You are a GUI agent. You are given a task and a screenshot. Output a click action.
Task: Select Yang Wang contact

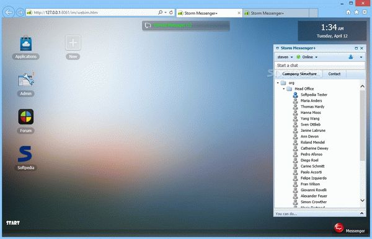(x=310, y=118)
